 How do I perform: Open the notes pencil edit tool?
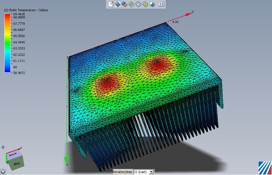(x=111, y=4)
